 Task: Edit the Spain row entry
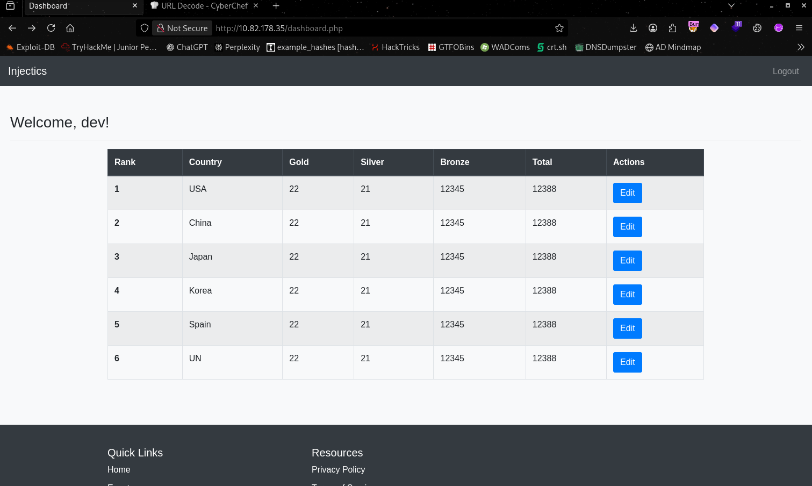point(627,328)
